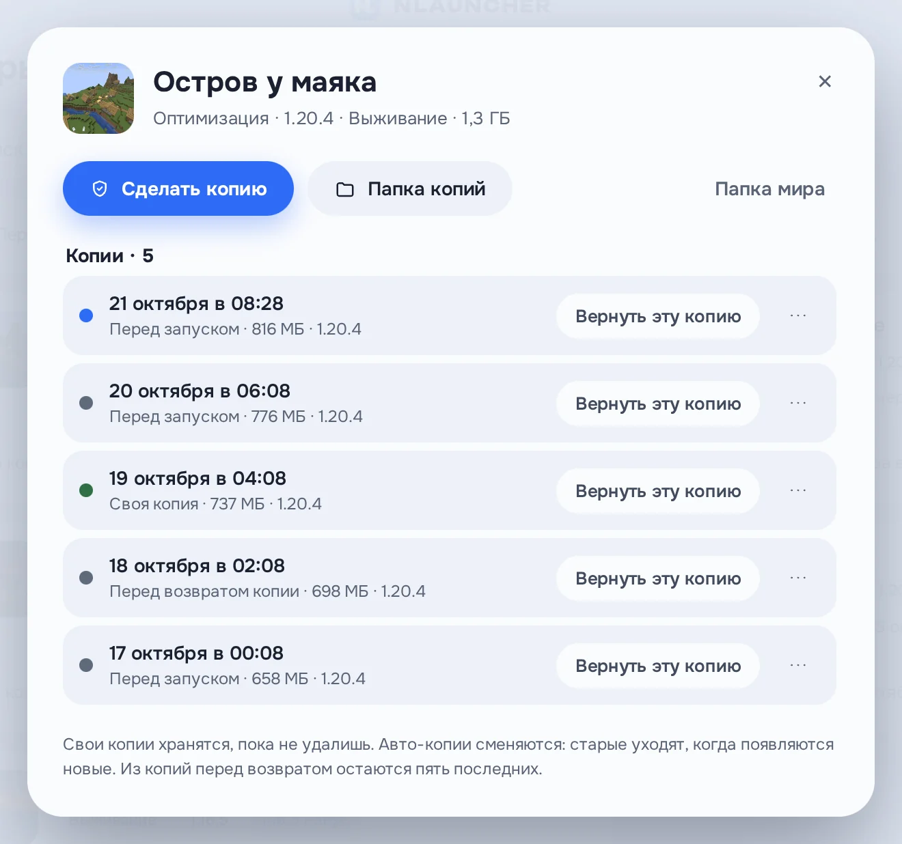Open more options for 20 октября copy
The image size is (902, 844).
coord(798,404)
